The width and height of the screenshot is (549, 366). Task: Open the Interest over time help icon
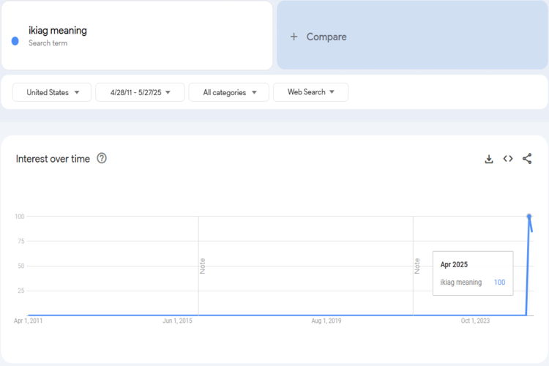[x=102, y=158]
